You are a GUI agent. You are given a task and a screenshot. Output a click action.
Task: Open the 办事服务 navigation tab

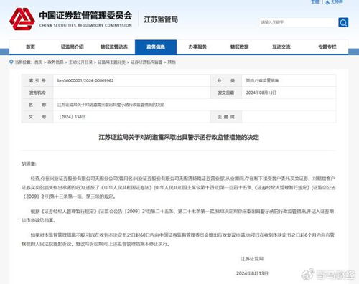pyautogui.click(x=197, y=47)
